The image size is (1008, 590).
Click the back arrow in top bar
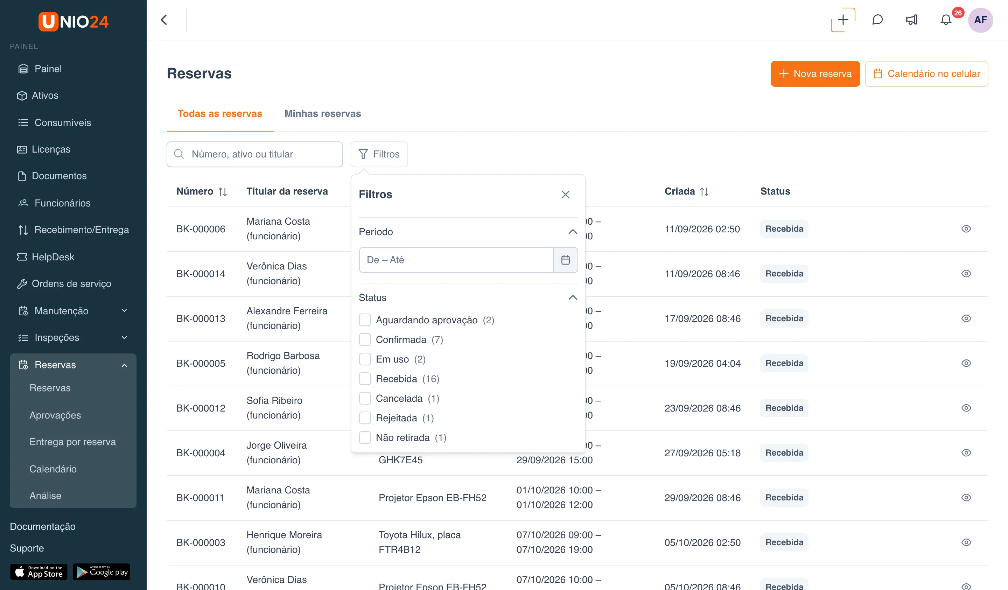164,20
